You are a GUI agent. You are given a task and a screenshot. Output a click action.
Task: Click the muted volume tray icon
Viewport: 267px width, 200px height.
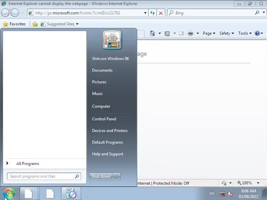click(x=230, y=194)
